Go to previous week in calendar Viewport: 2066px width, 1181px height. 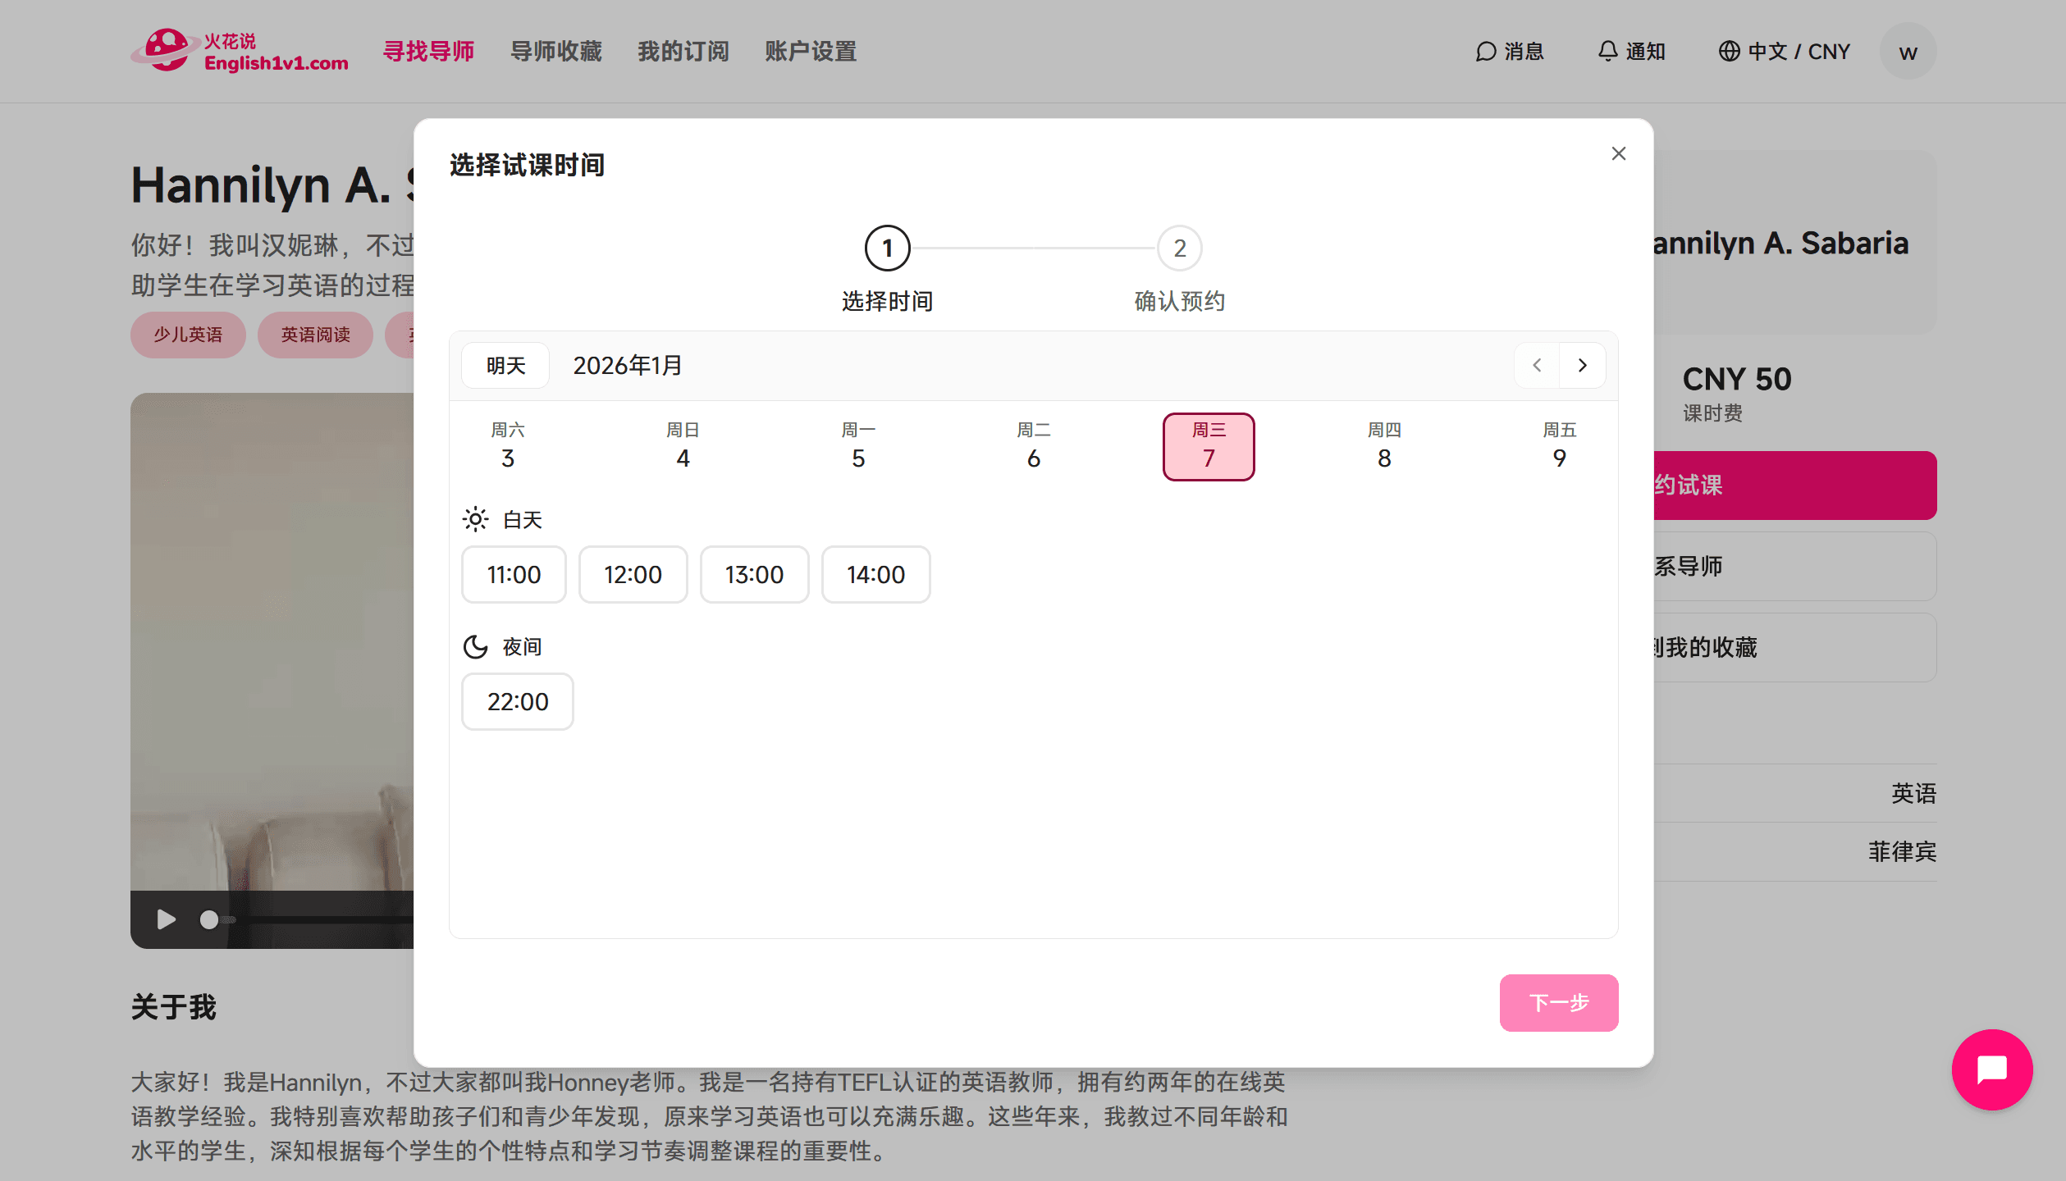tap(1537, 365)
